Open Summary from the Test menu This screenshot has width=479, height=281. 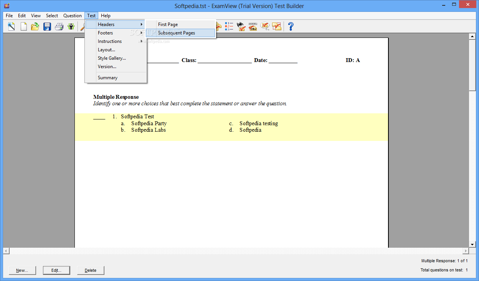click(x=116, y=78)
